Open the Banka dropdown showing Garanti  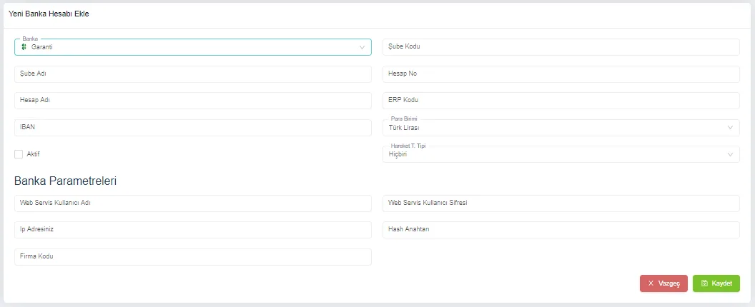point(192,47)
